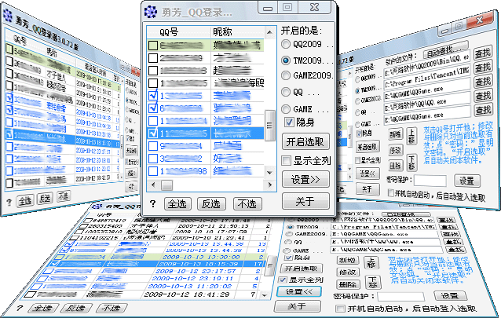Viewport: 501px width, 318px height.
Task: Click 全选 in the left window
Action: pos(25,200)
